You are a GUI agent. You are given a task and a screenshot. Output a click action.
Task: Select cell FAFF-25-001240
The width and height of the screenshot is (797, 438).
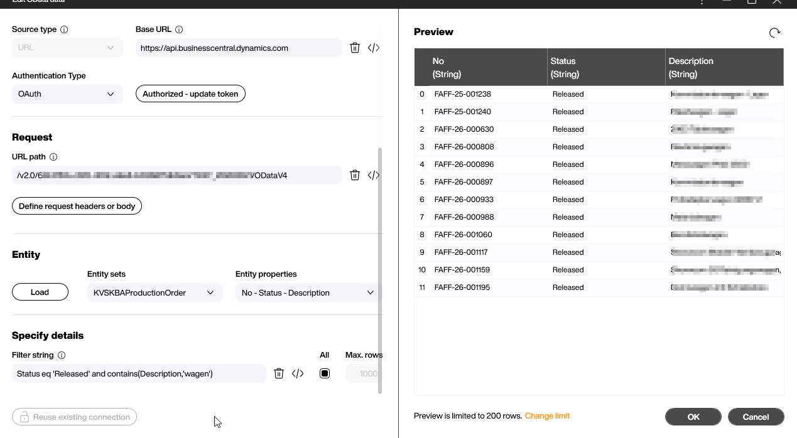tap(463, 112)
